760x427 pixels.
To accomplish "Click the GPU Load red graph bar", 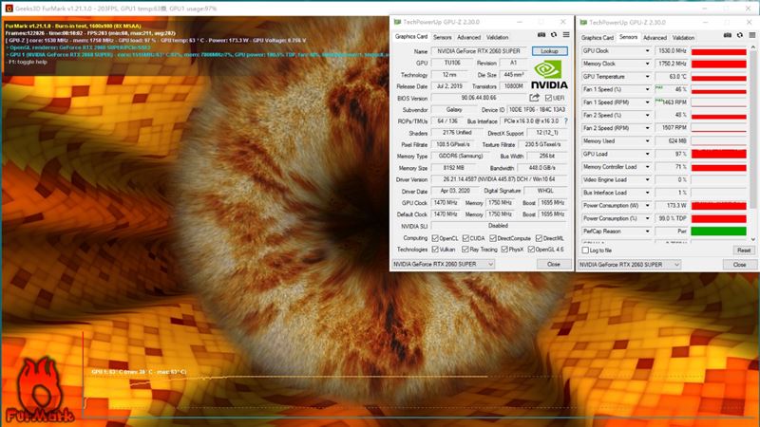I will tap(719, 154).
